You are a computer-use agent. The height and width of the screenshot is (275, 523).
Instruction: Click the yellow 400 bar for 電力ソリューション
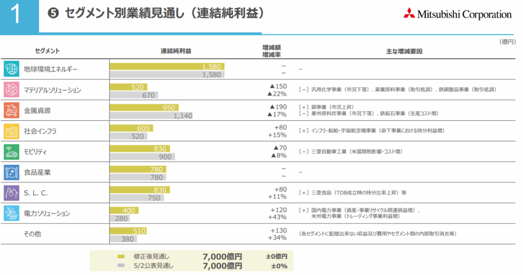124,210
